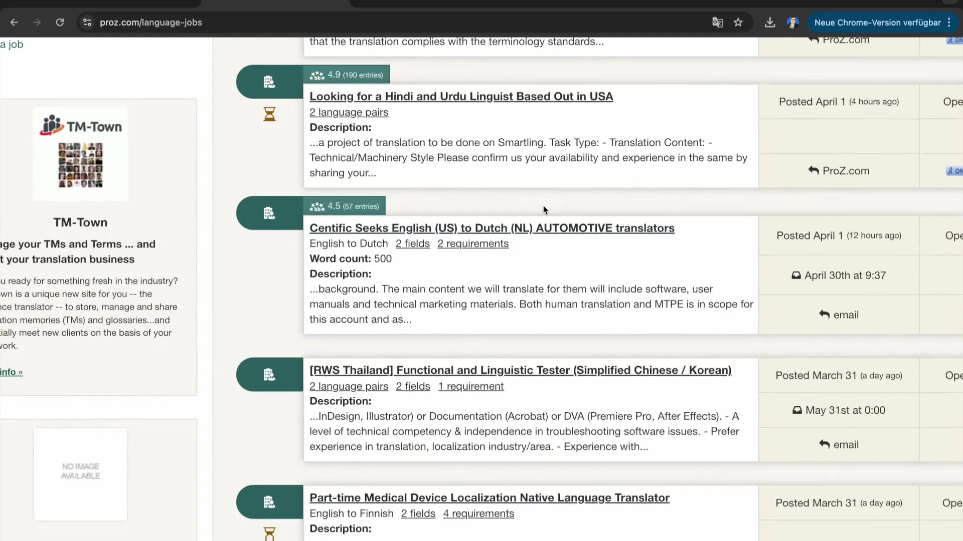Open the 4.9 rating entries badge
963x541 pixels.
coord(346,75)
